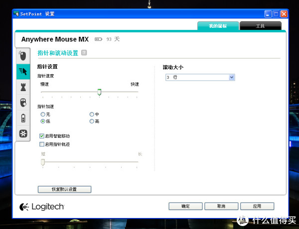Click the Logitech logo
This screenshot has width=299, height=229.
point(42,207)
